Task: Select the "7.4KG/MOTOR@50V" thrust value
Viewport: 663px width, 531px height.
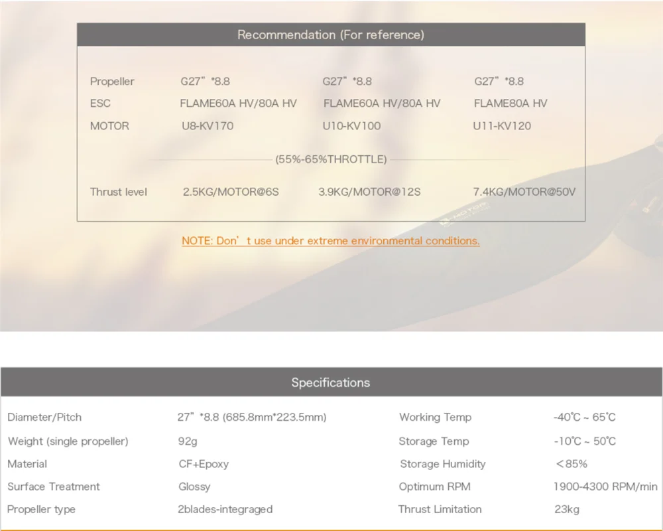Action: 524,192
